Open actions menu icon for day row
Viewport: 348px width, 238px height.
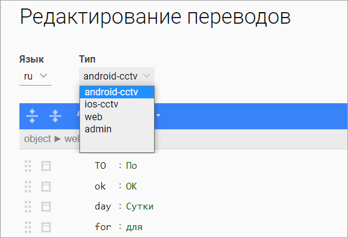(46, 207)
